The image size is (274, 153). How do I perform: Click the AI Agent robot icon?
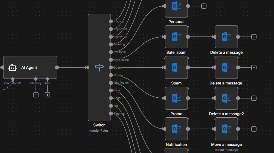(13, 67)
